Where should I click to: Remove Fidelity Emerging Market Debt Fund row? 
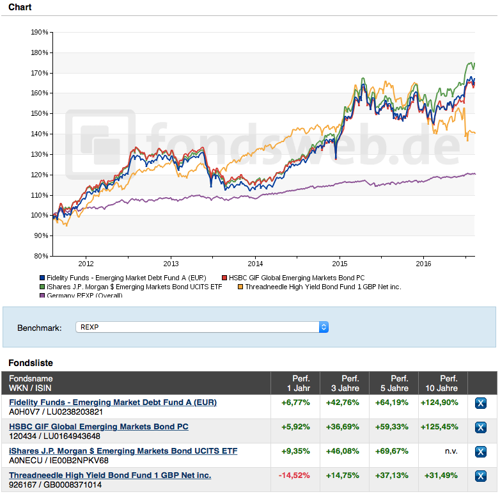pos(481,403)
